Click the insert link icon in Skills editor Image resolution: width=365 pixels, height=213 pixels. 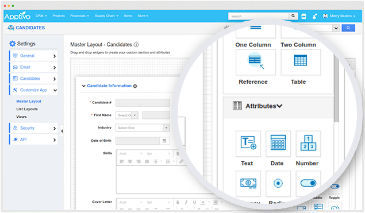point(181,161)
